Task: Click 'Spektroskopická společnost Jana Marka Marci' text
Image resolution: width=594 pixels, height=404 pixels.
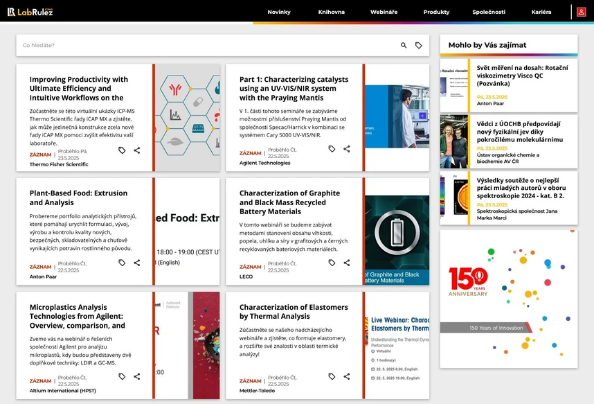Action: 517,214
